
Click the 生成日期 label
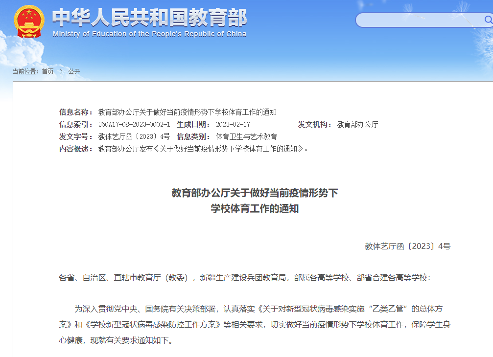(x=193, y=124)
